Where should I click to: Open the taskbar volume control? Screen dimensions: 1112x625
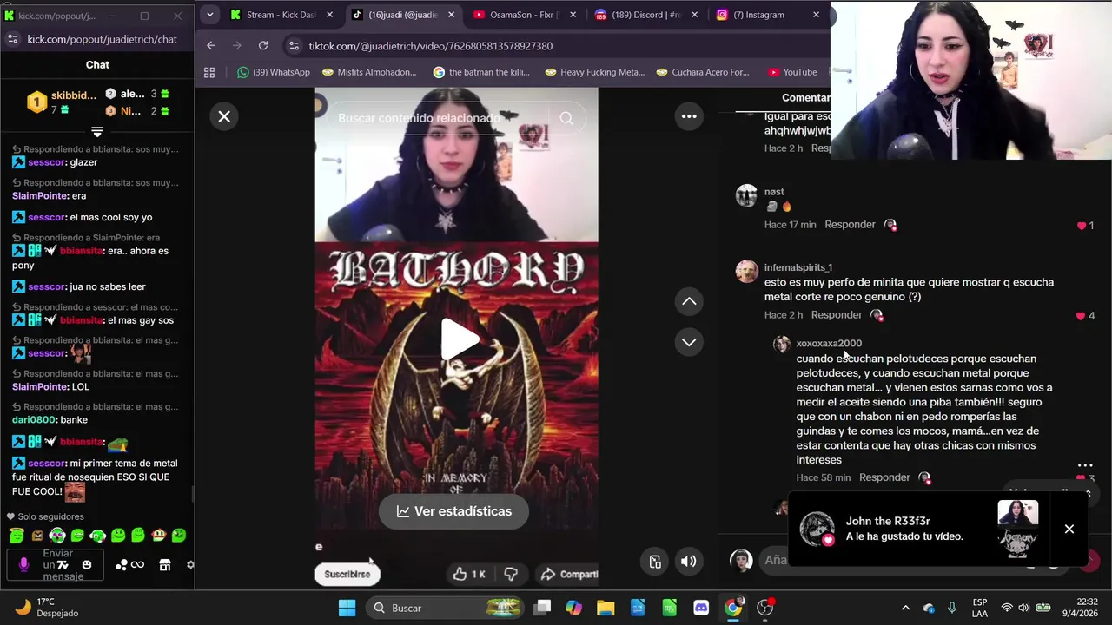click(1024, 608)
